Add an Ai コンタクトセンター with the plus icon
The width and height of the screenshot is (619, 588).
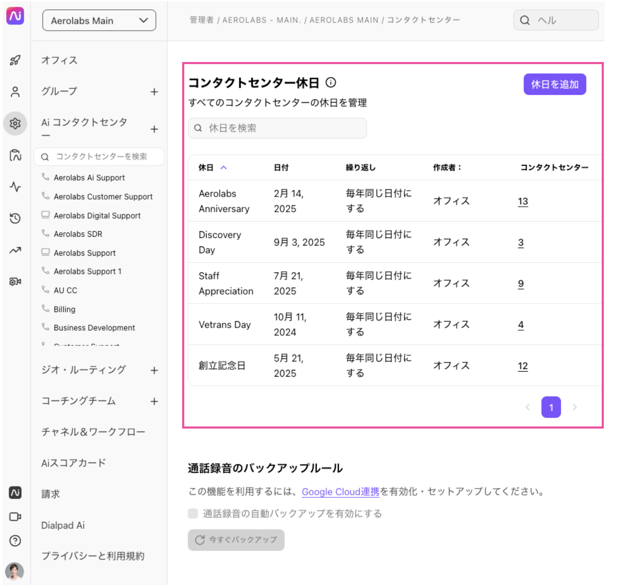pos(154,129)
